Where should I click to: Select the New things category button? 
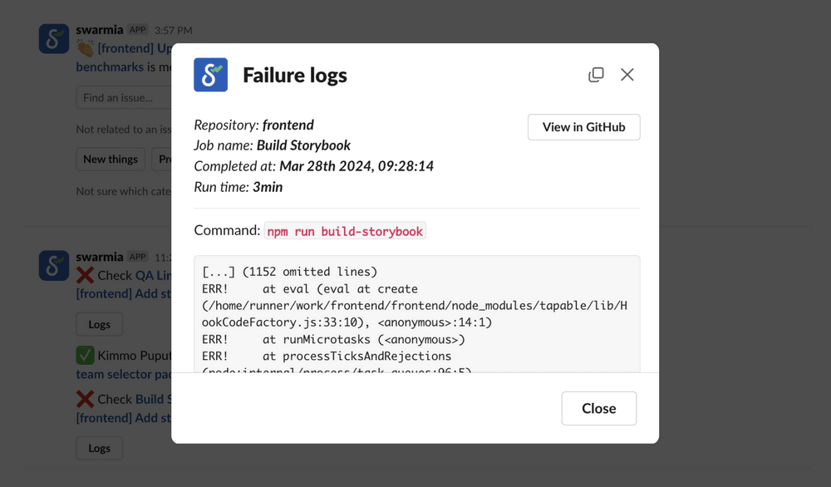tap(111, 159)
